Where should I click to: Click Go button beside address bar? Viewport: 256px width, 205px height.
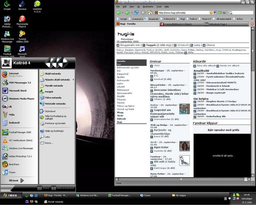pos(222,12)
